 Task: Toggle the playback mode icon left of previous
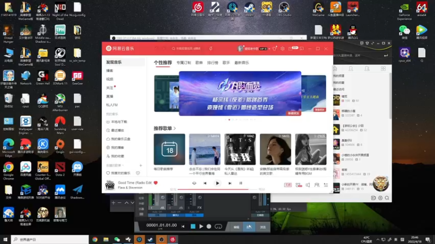pyautogui.click(x=194, y=183)
